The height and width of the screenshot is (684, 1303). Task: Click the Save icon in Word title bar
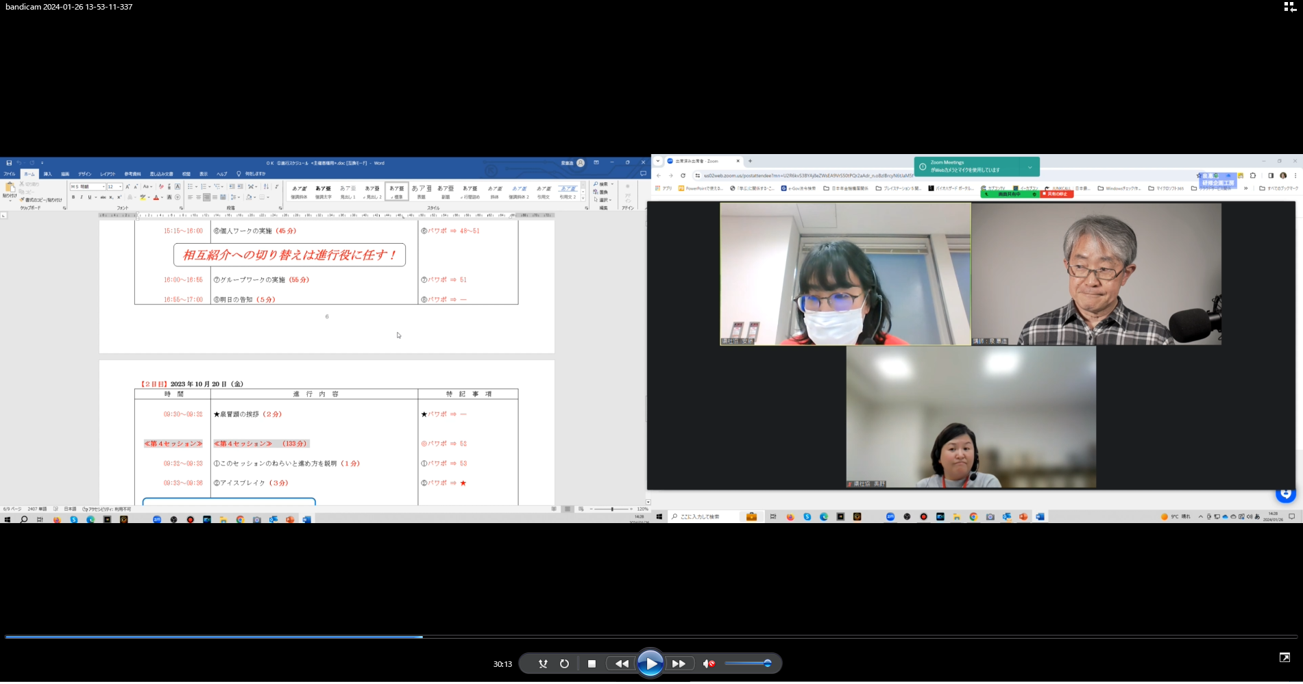(x=9, y=163)
